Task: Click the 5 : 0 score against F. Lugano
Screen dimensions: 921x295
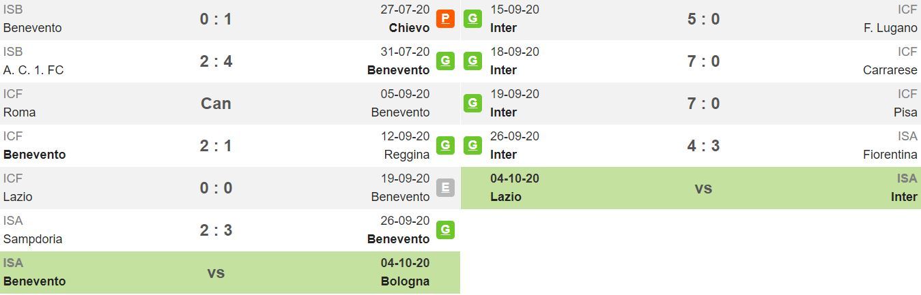Action: [703, 19]
